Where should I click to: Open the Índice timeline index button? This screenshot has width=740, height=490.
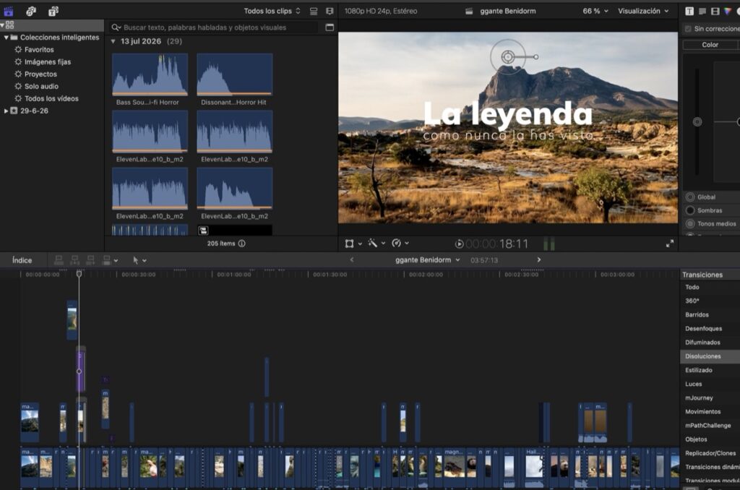22,260
